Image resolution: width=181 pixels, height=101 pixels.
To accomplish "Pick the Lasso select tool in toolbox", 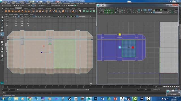I will 2,20.
